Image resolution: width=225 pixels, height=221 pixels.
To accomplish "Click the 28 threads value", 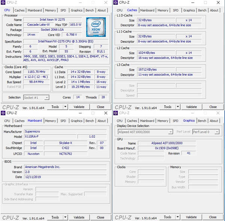I will [103, 97].
